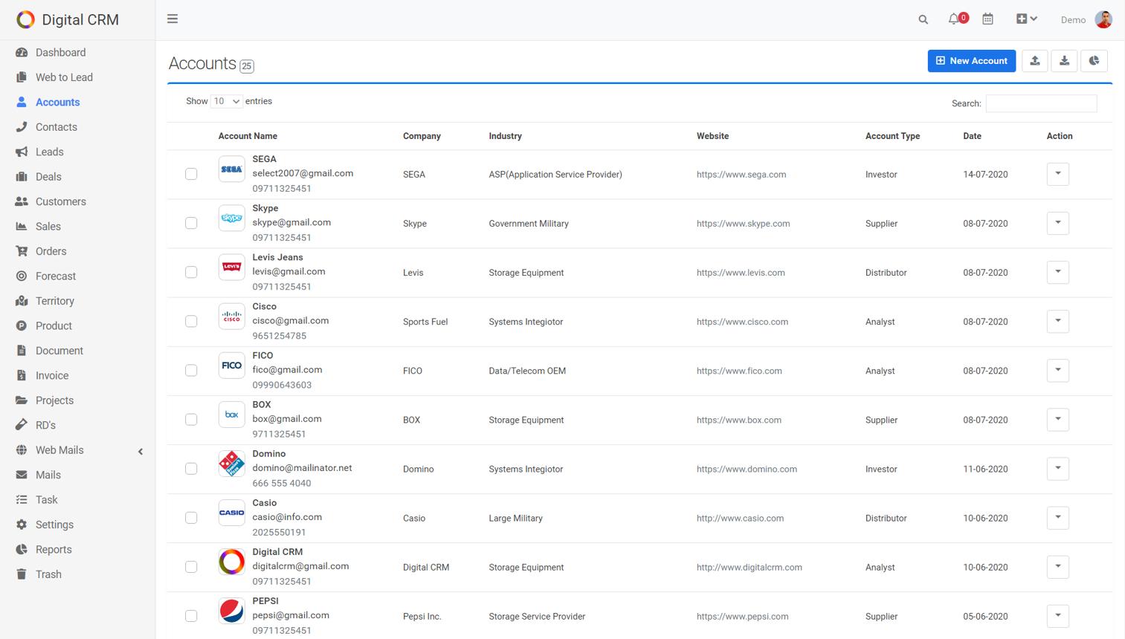Open the https://www.sega.com website link
This screenshot has height=639, width=1125.
click(x=741, y=175)
